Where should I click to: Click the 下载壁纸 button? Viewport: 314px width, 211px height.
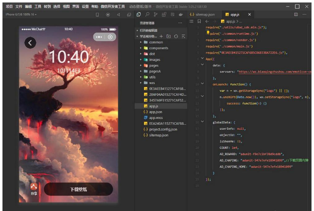click(78, 190)
